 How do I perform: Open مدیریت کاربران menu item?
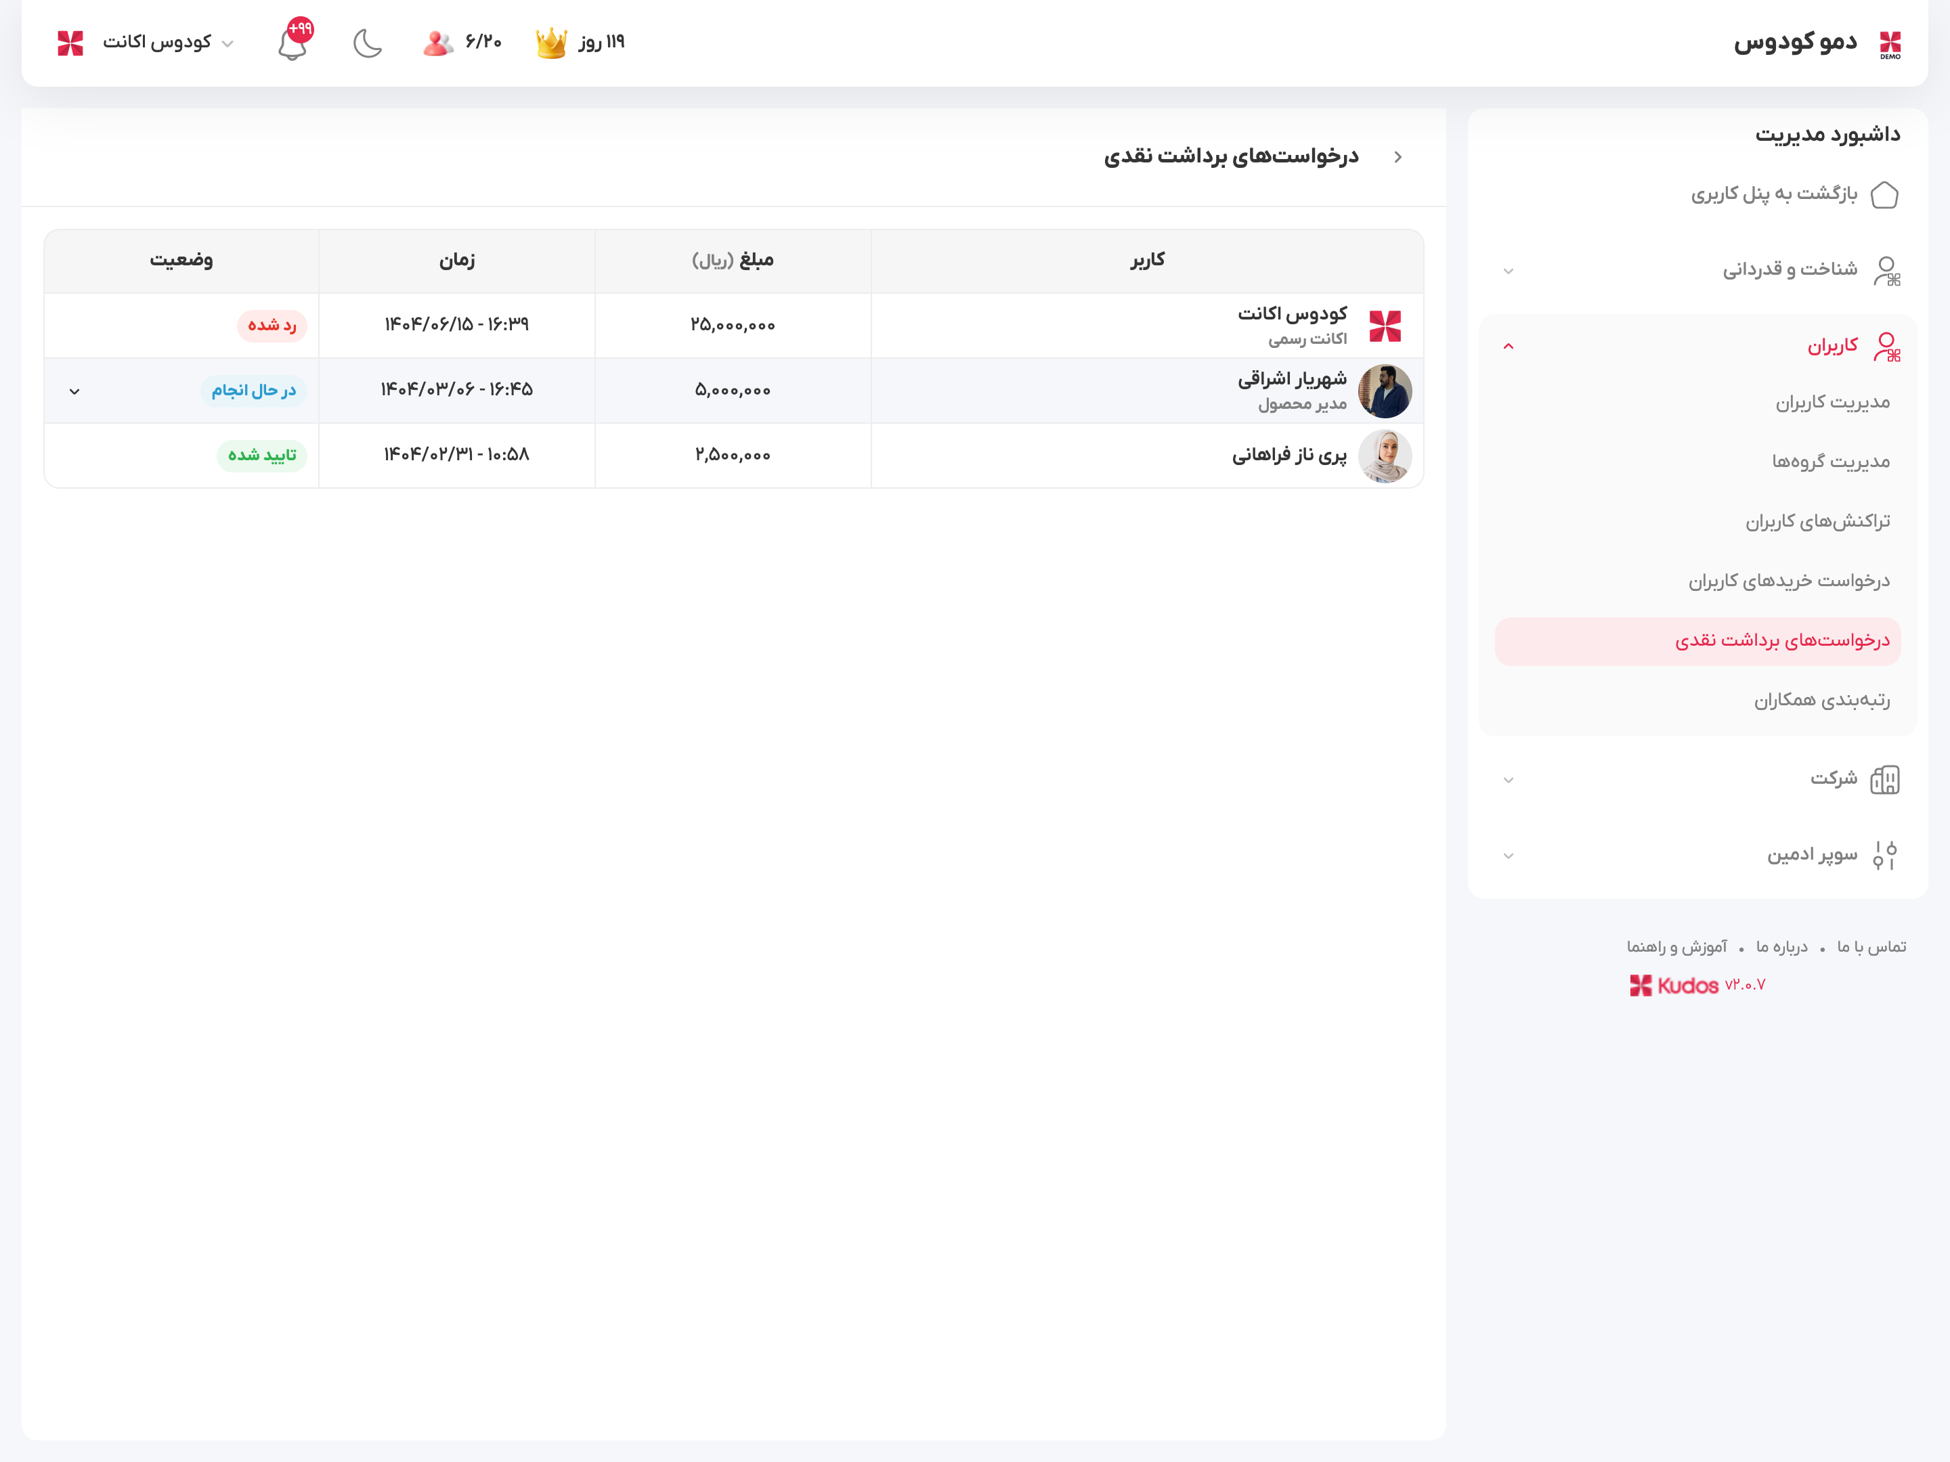pyautogui.click(x=1832, y=403)
